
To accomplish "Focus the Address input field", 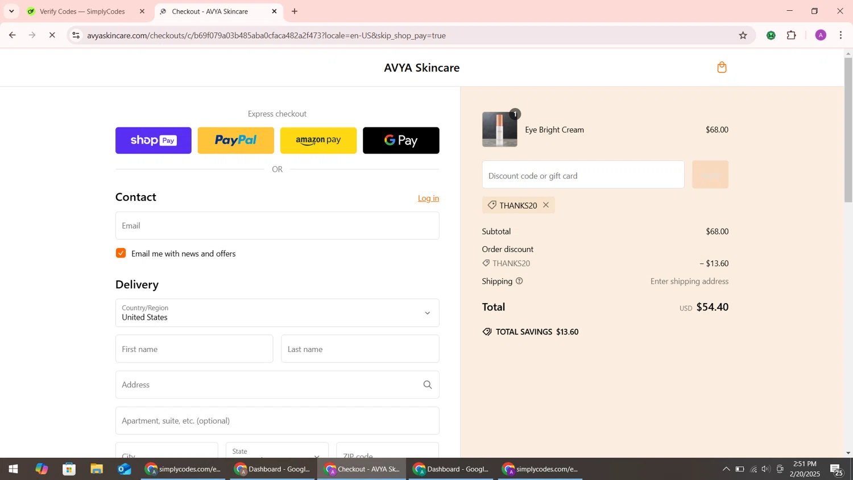I will (x=277, y=385).
